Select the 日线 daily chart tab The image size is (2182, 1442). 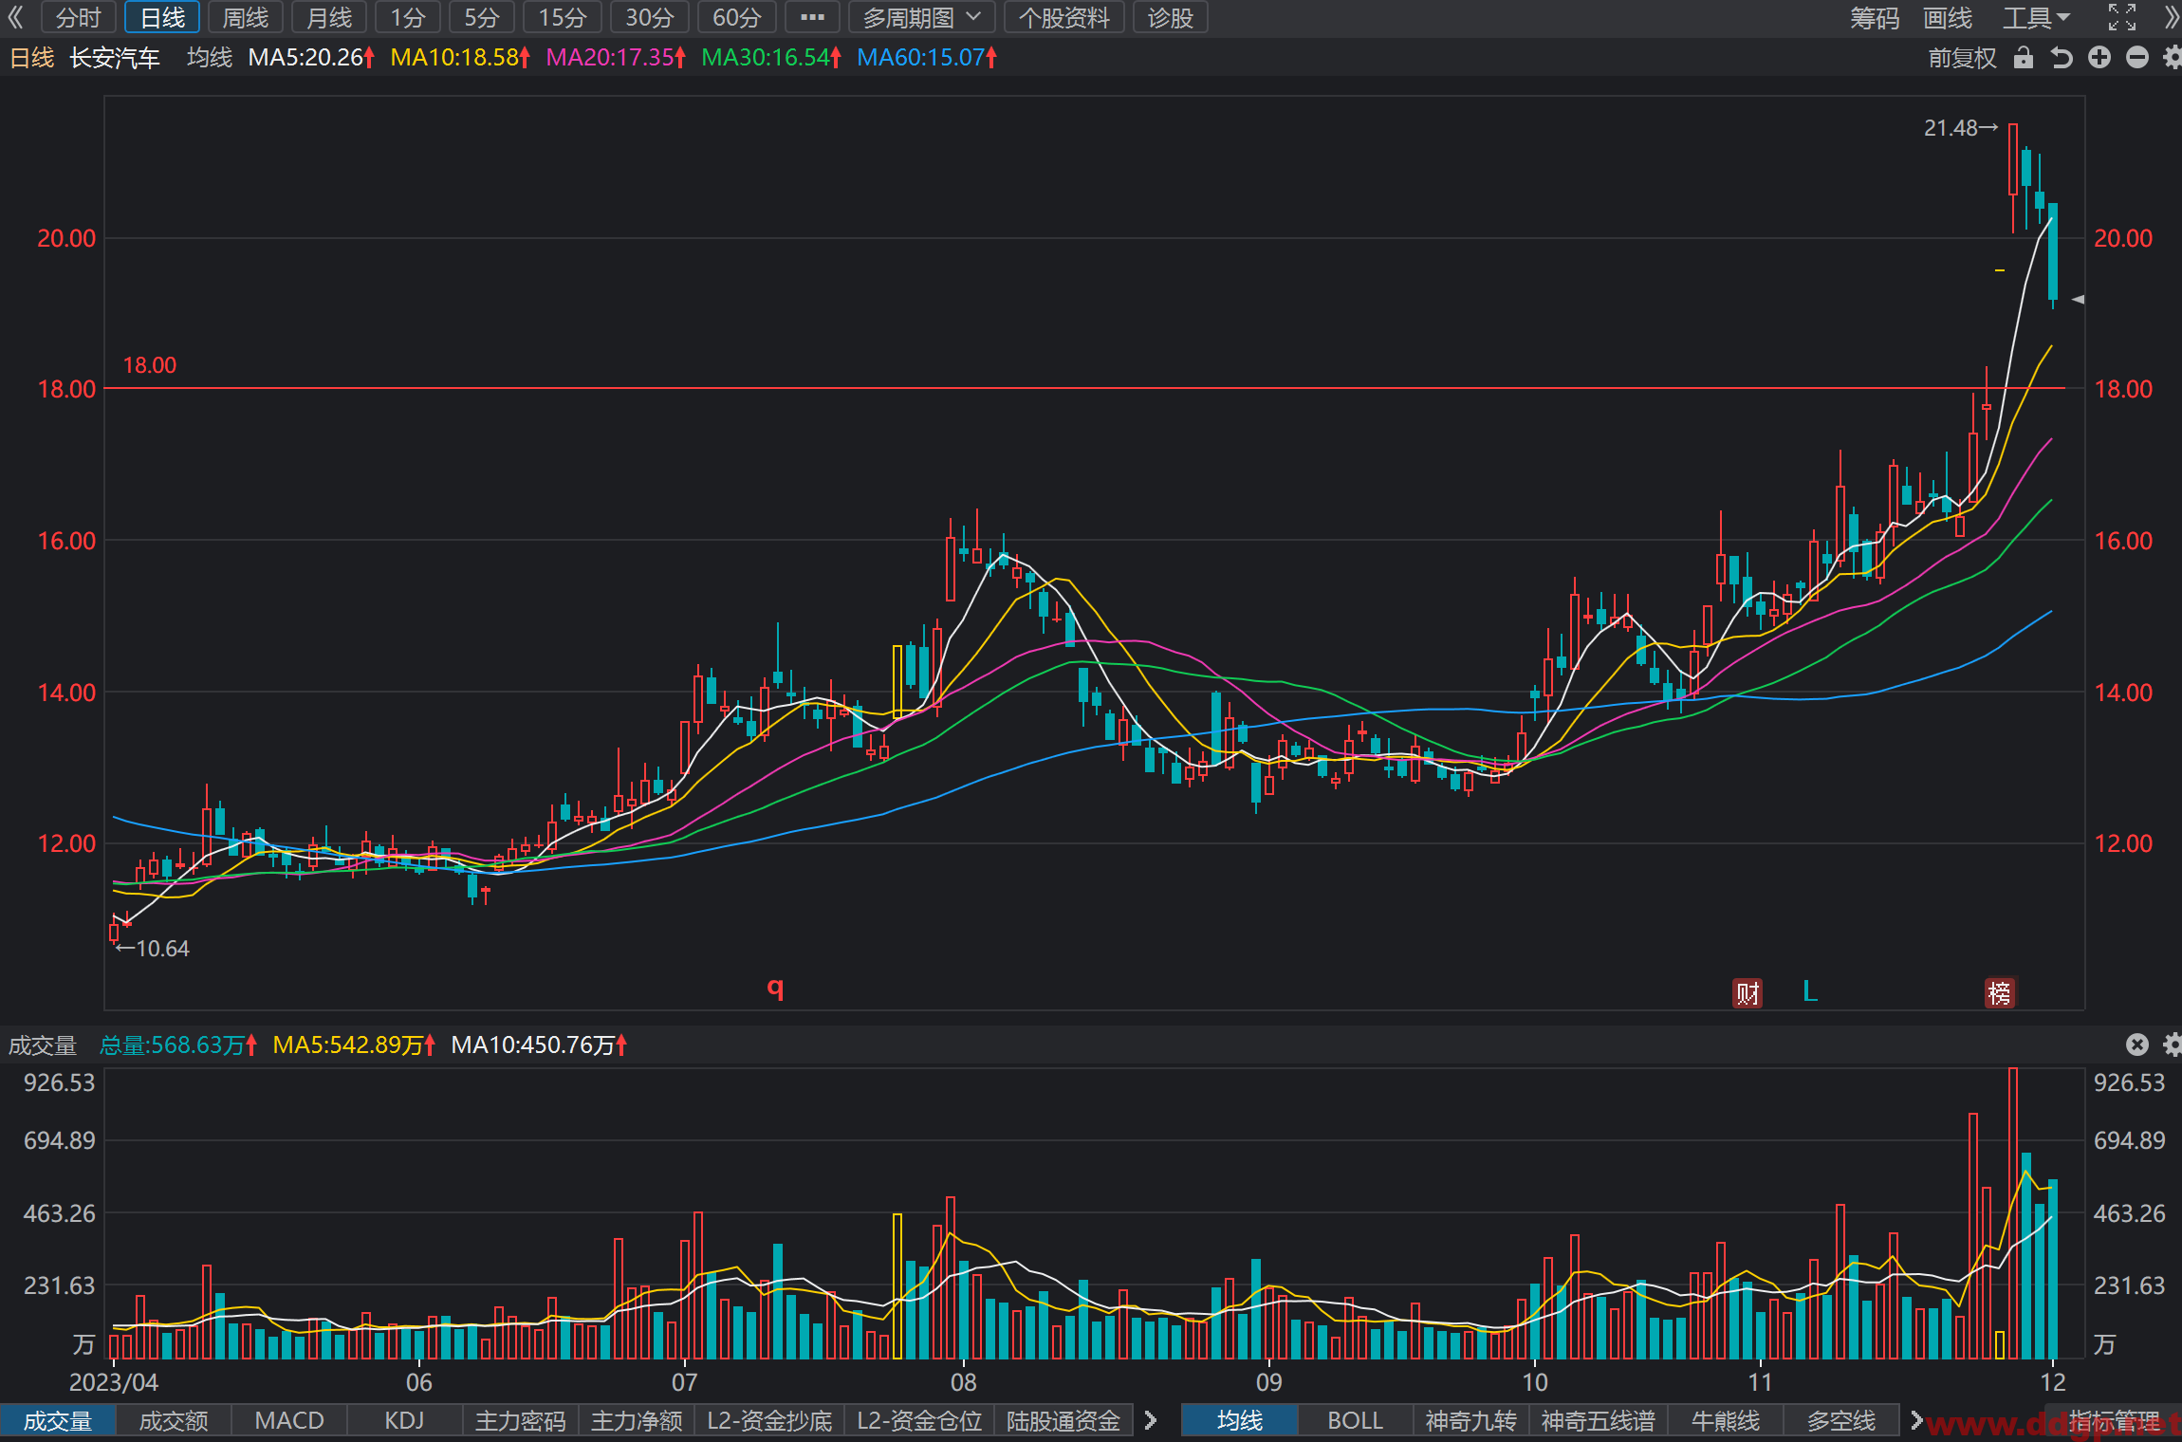click(162, 17)
